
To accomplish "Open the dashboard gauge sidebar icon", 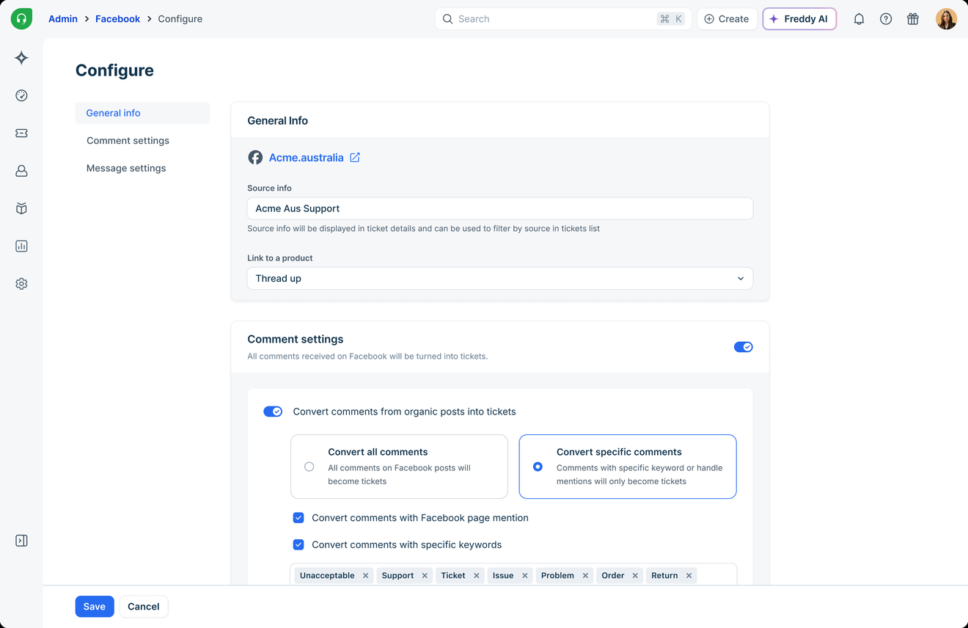I will click(21, 95).
